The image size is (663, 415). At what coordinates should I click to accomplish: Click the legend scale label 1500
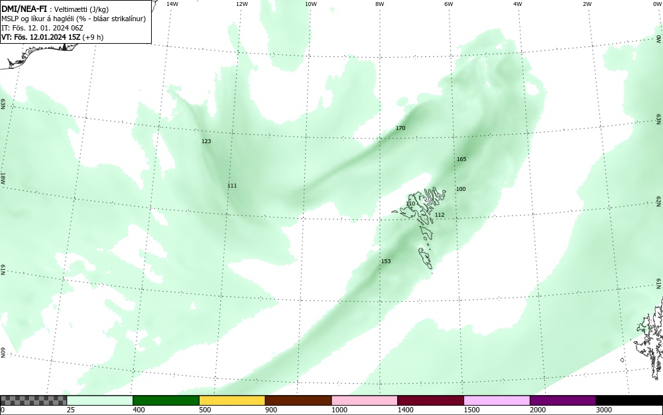(x=471, y=410)
